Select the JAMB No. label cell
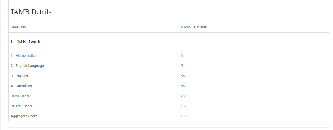The height and width of the screenshot is (130, 333). (x=19, y=27)
